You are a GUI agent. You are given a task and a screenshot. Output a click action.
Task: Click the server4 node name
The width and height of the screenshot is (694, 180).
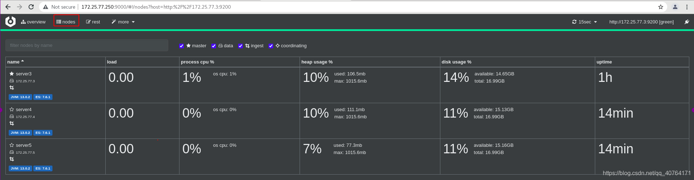click(x=24, y=109)
